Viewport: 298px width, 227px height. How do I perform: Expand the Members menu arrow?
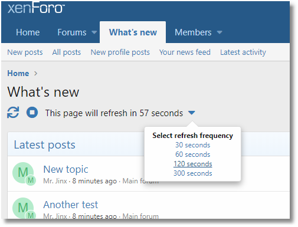220,32
